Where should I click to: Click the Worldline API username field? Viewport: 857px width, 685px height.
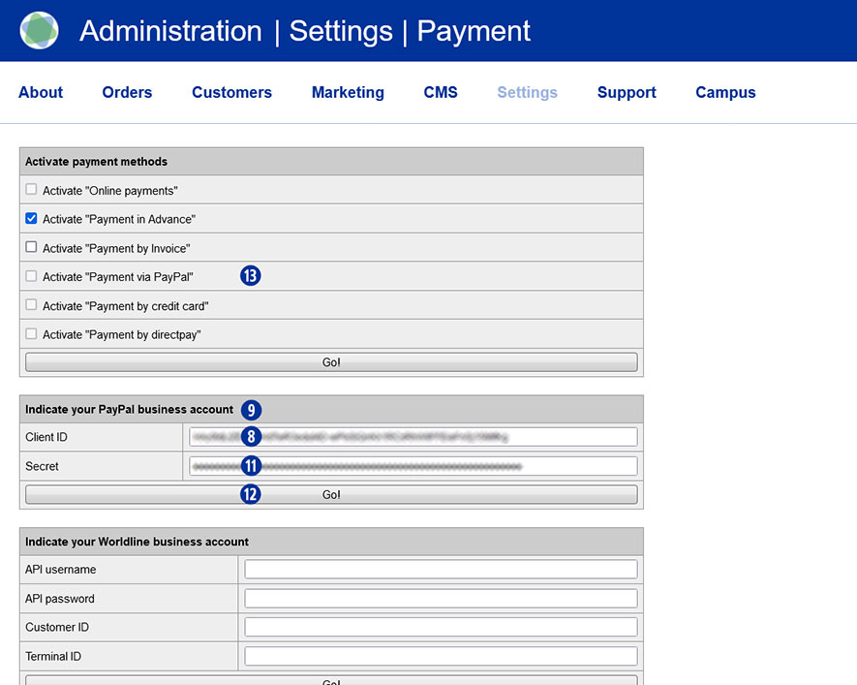pos(441,570)
